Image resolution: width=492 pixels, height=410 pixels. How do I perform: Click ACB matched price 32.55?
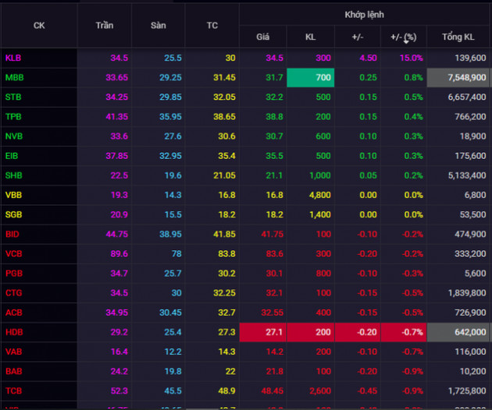272,313
